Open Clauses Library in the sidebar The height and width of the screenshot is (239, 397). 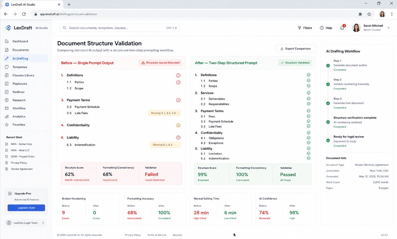pyautogui.click(x=23, y=75)
